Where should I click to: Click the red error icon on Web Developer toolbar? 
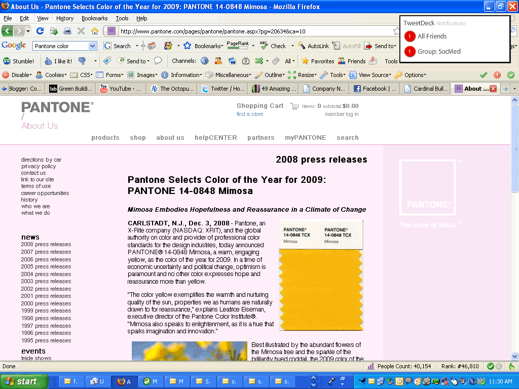coord(497,75)
